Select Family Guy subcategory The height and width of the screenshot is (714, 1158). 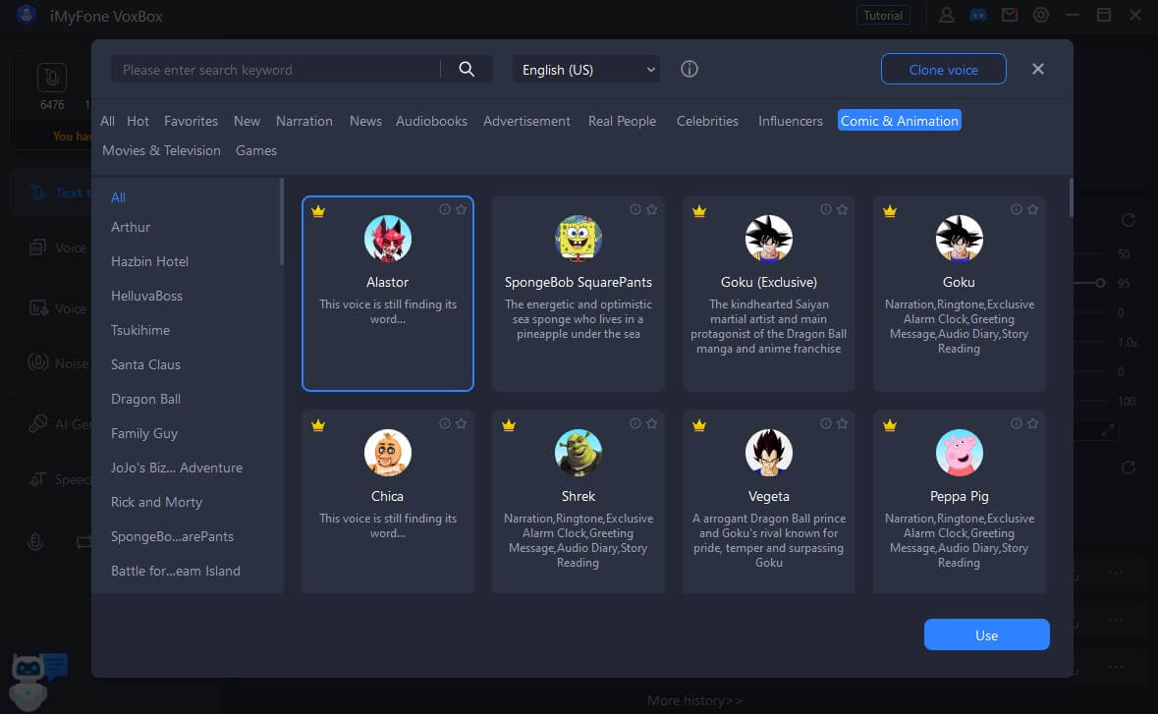click(144, 433)
